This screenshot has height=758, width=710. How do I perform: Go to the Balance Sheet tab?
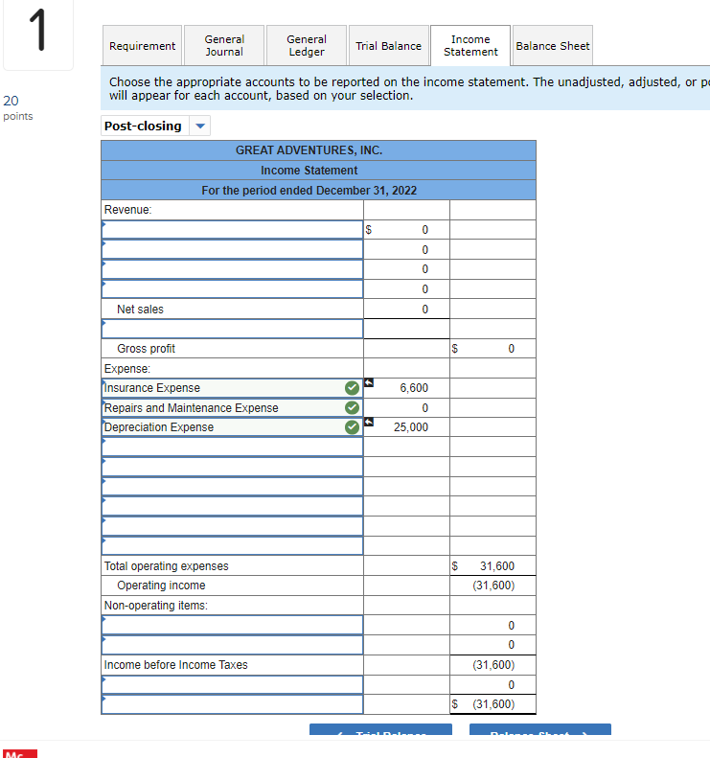tap(553, 45)
